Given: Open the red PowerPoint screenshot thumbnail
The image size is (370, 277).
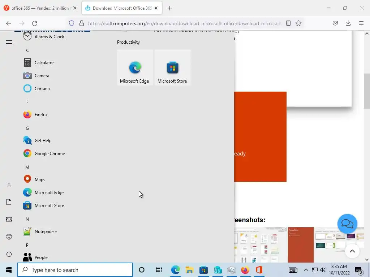Looking at the screenshot, I should 301,245.
